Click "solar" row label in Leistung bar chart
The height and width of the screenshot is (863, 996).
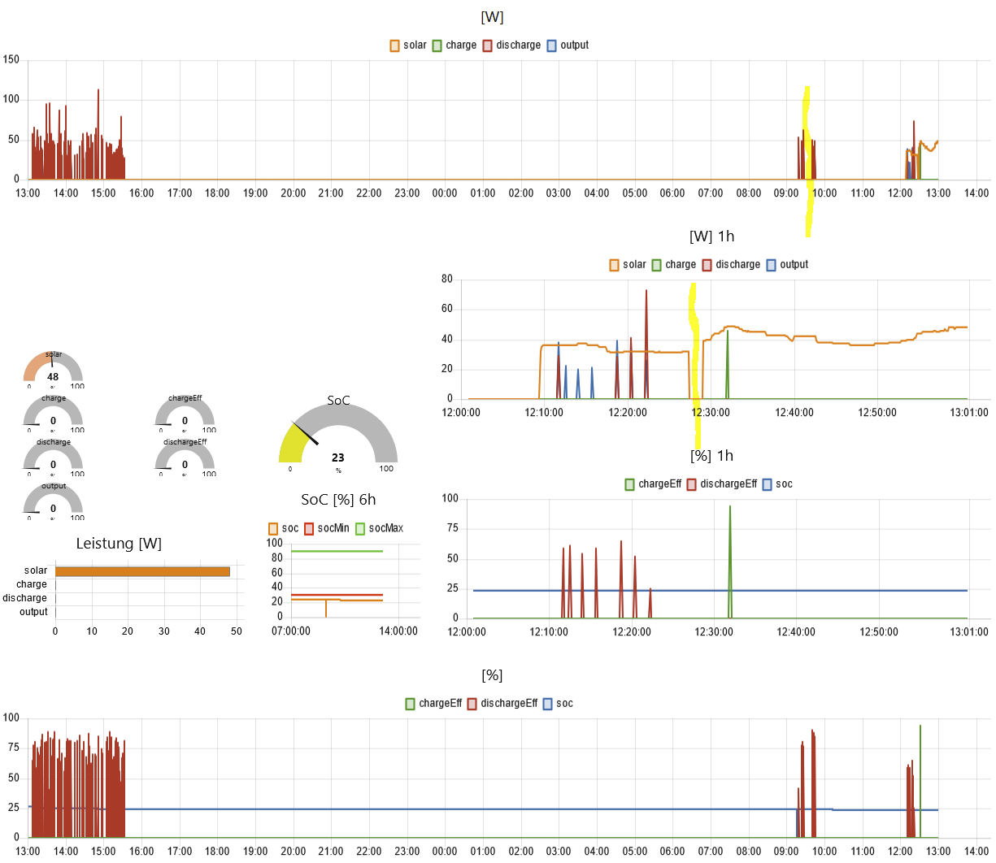coord(36,570)
